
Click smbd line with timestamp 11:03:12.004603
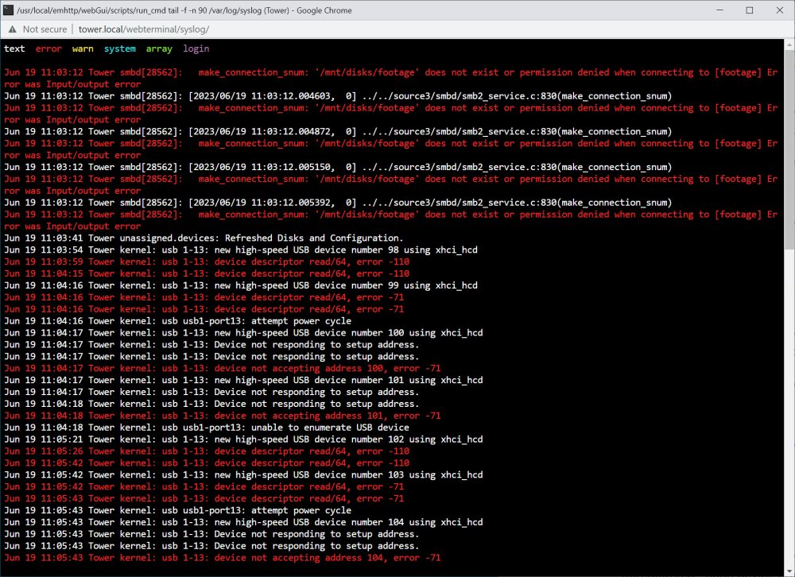(x=338, y=96)
